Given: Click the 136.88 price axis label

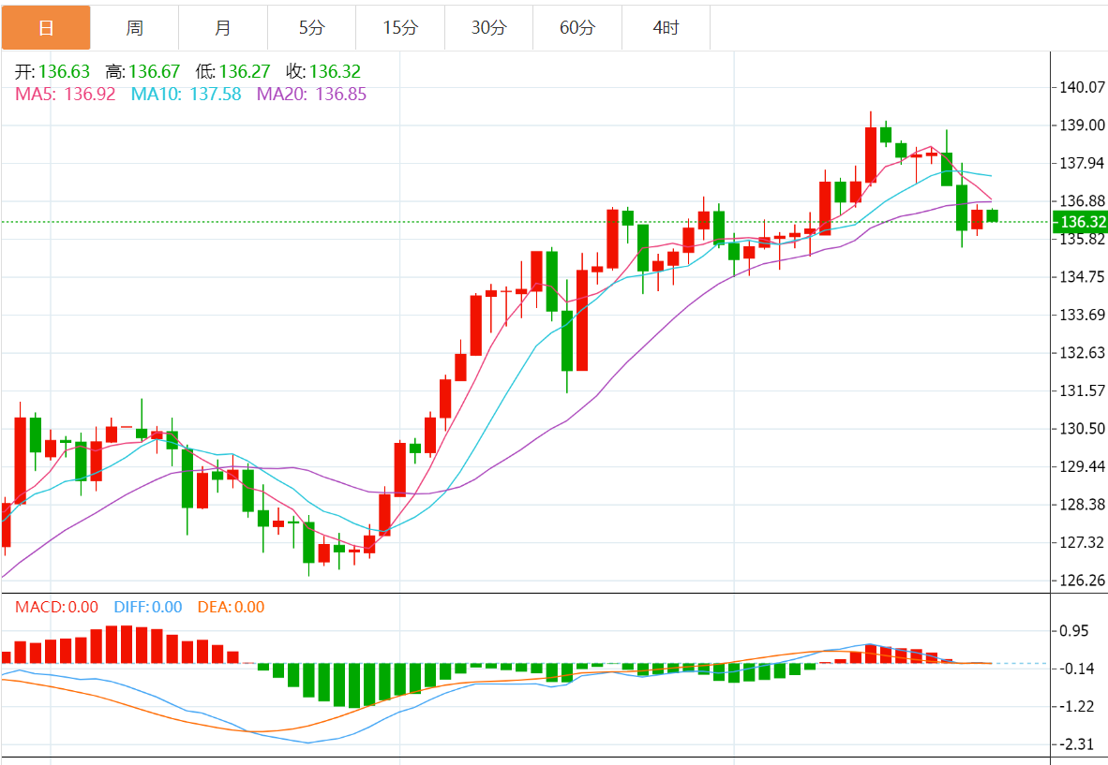Looking at the screenshot, I should click(1082, 201).
